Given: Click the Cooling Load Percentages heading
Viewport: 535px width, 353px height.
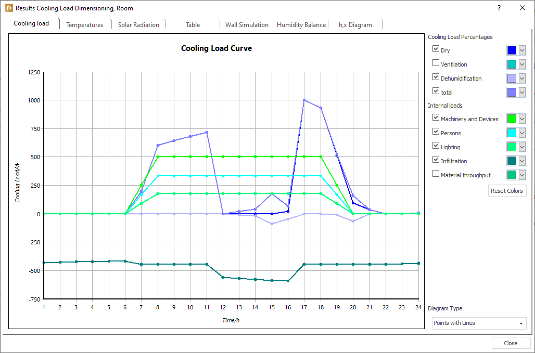Looking at the screenshot, I should pyautogui.click(x=460, y=37).
